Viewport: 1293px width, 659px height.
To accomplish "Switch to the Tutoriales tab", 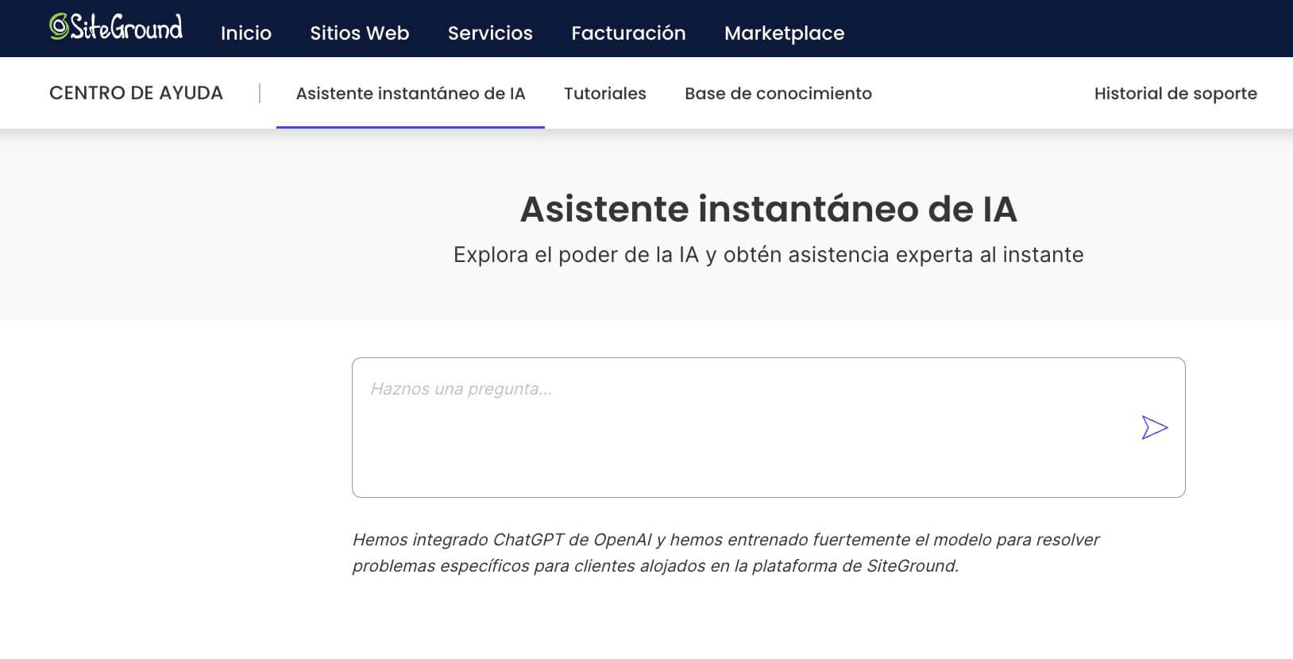I will coord(605,94).
